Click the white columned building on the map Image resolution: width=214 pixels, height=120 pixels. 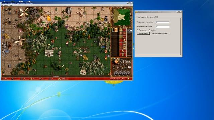point(49,53)
